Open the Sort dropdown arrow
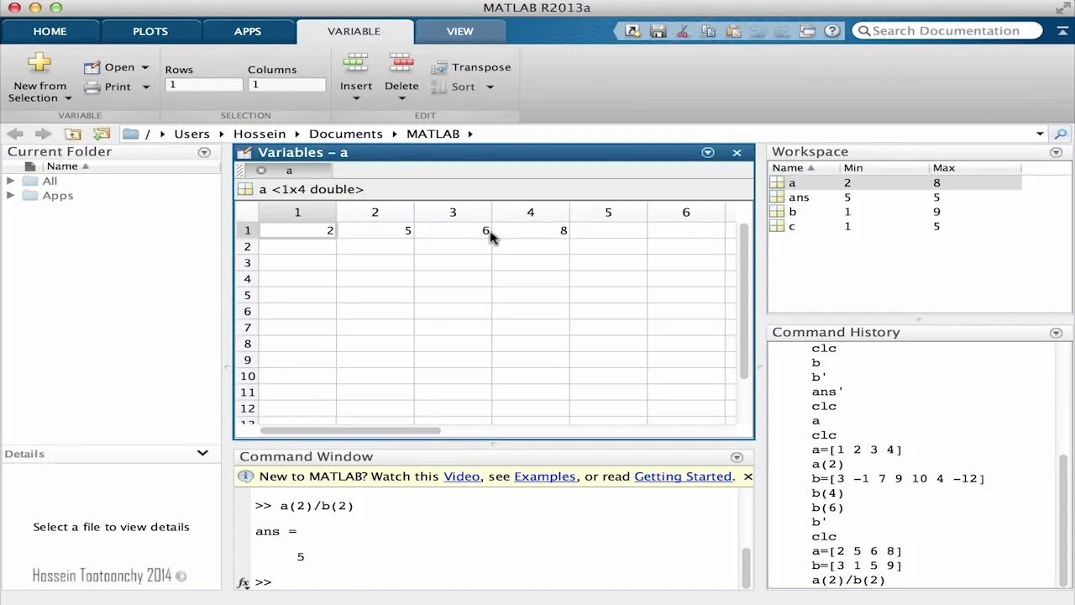The image size is (1075, 605). click(490, 87)
